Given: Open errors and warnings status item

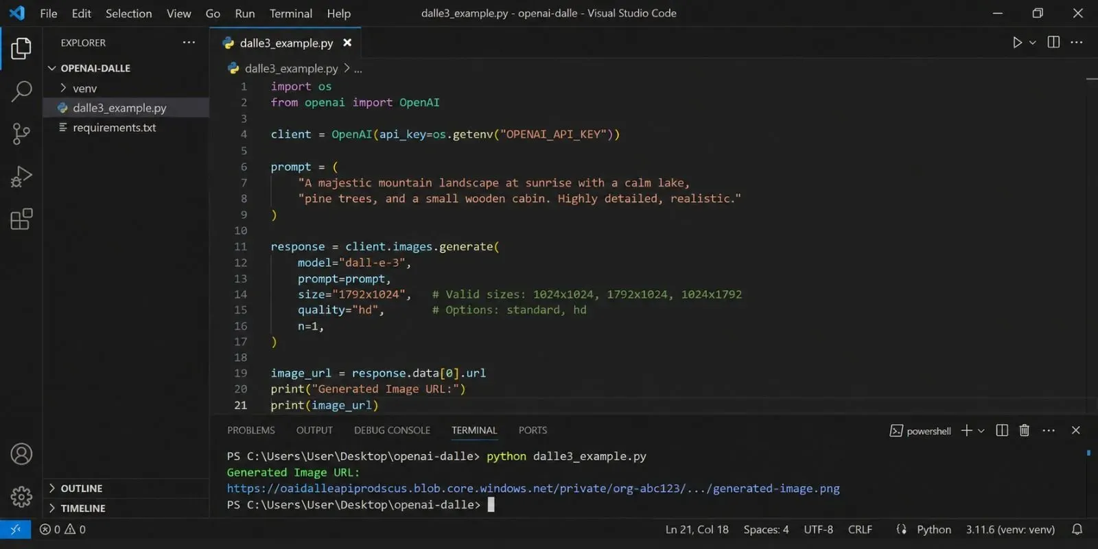Looking at the screenshot, I should coord(62,529).
